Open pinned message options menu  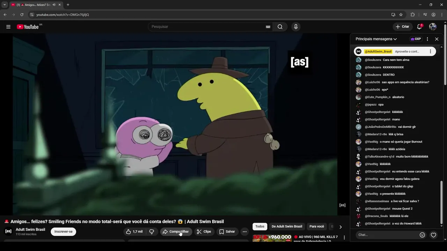tap(430, 51)
